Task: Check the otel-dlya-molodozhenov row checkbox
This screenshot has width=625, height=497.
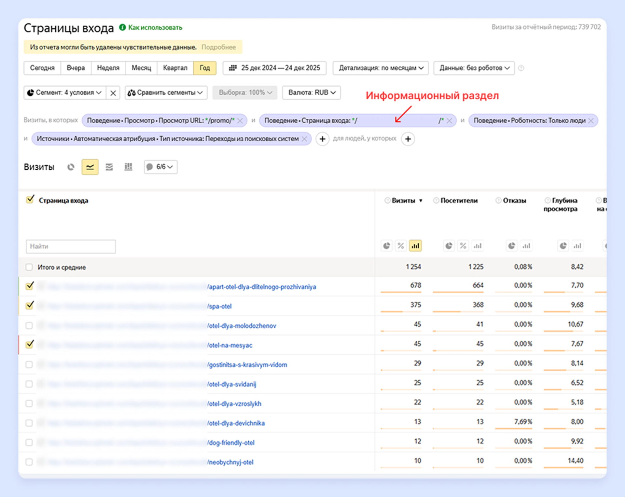Action: tap(29, 325)
